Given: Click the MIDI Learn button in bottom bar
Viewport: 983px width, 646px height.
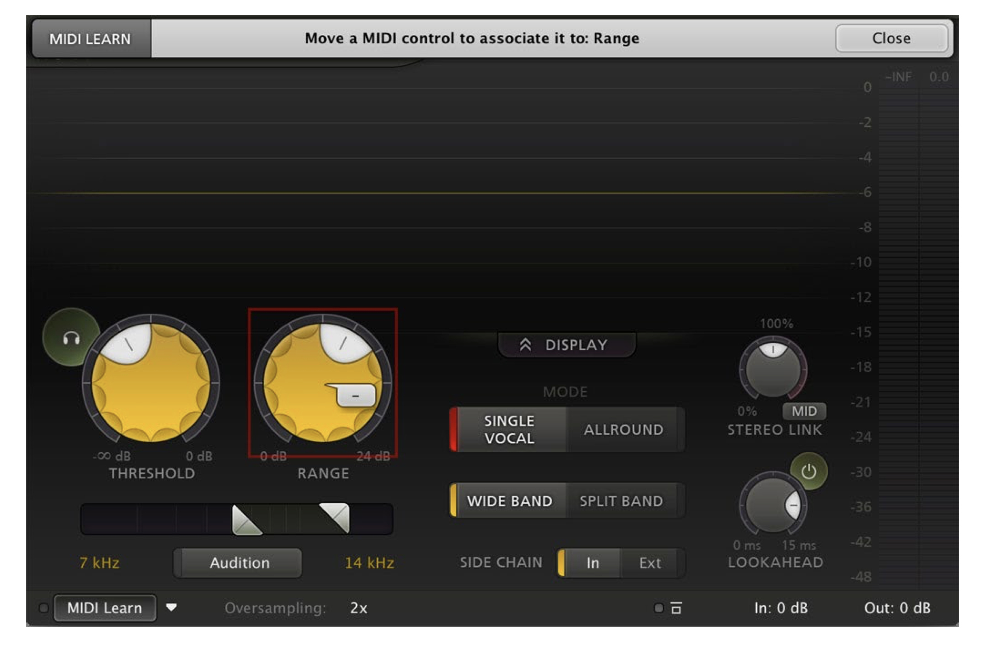Looking at the screenshot, I should pos(105,608).
